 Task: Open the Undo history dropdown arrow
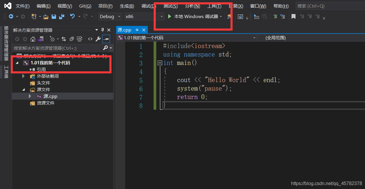tap(79, 17)
